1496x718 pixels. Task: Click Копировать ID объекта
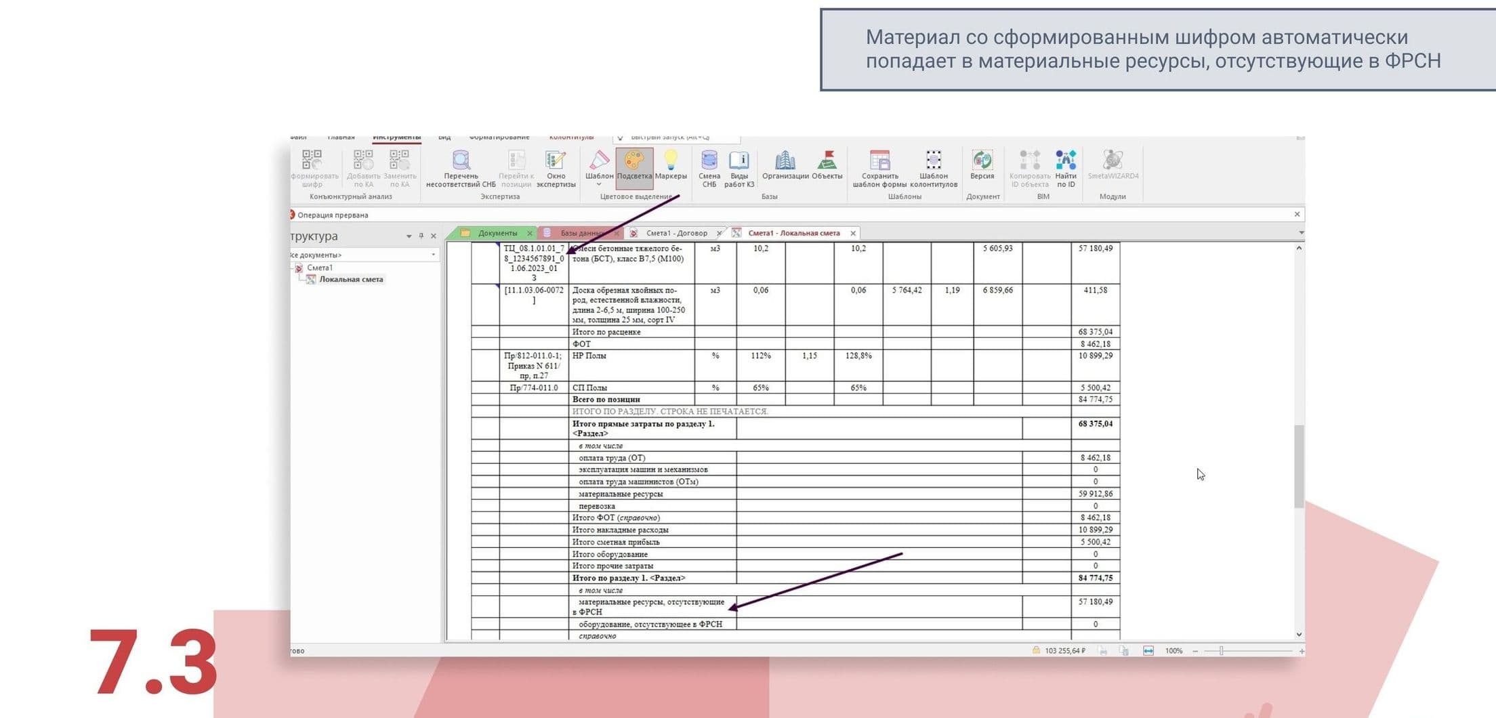(x=1029, y=167)
